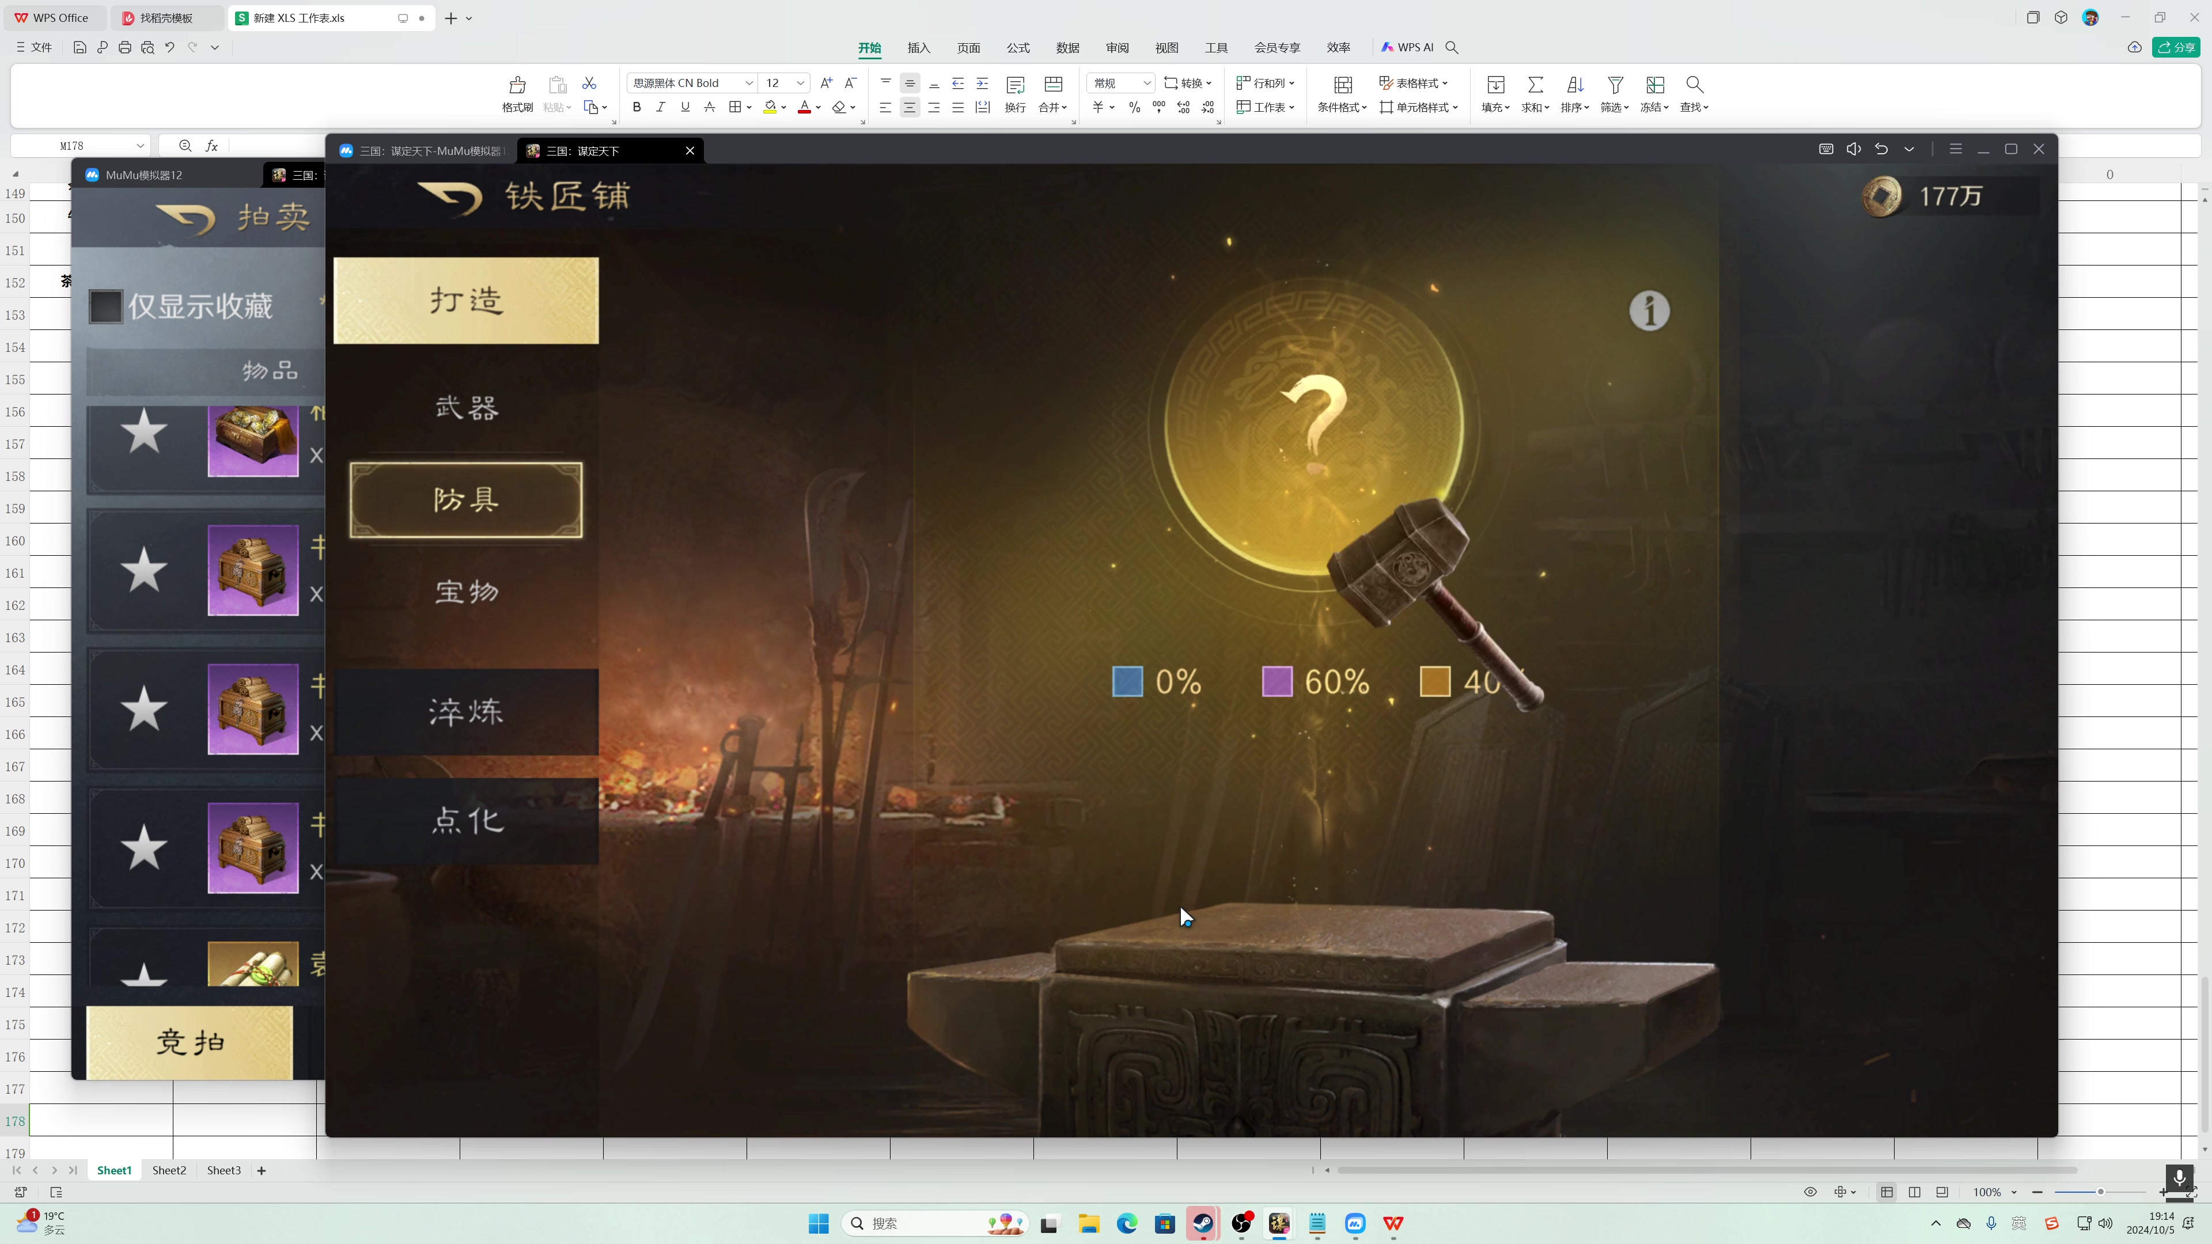Open the 文件 menu
The image size is (2212, 1244).
point(33,47)
